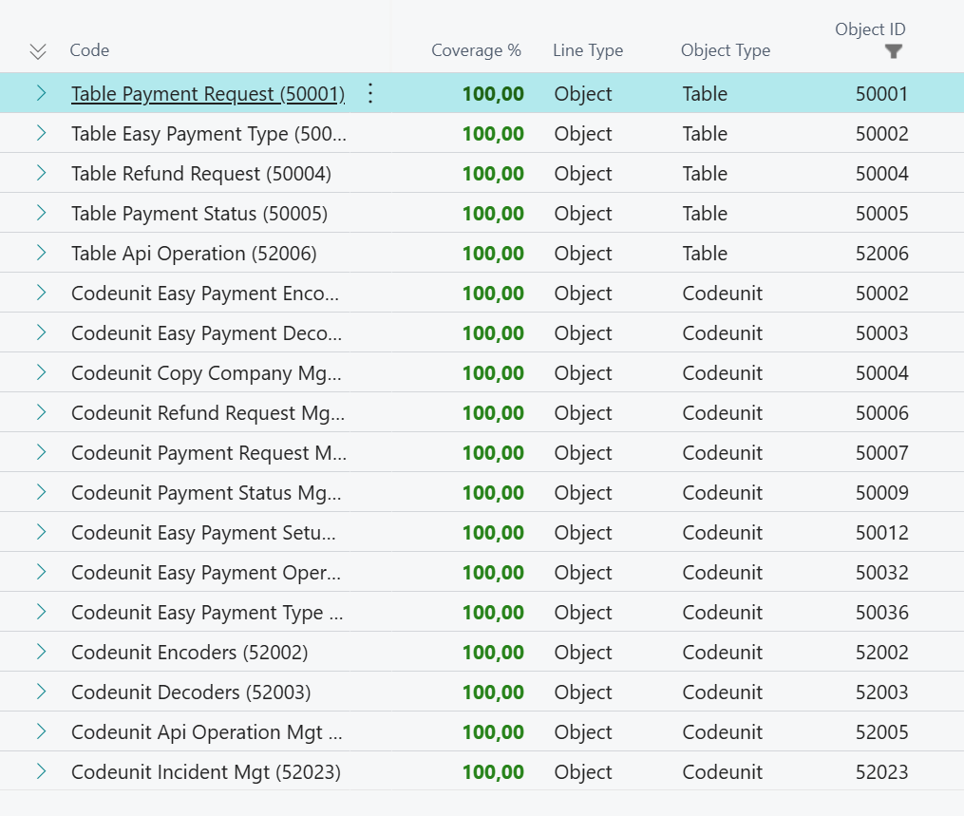964x816 pixels.
Task: Select the Codeunit Easy Payment Oper... cell
Action: 206,573
